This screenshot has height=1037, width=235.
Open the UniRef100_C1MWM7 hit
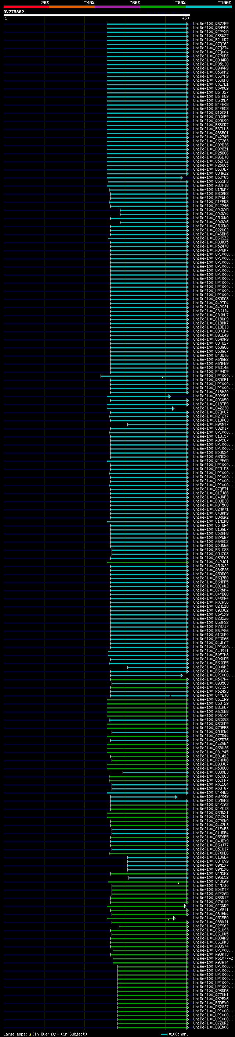pyautogui.click(x=210, y=189)
